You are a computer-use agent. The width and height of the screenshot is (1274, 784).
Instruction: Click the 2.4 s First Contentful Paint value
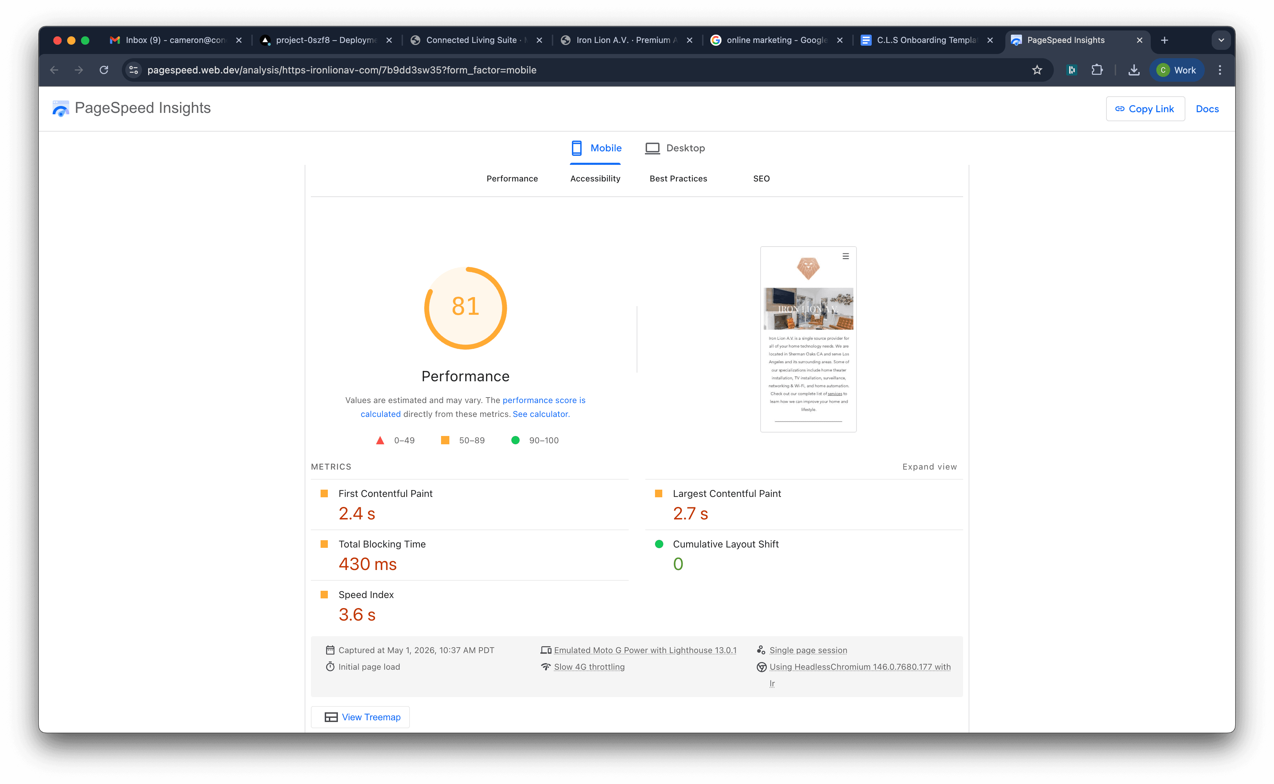tap(357, 513)
